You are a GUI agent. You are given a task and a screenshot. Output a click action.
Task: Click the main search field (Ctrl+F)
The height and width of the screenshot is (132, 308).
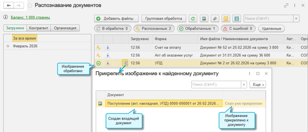(268, 19)
